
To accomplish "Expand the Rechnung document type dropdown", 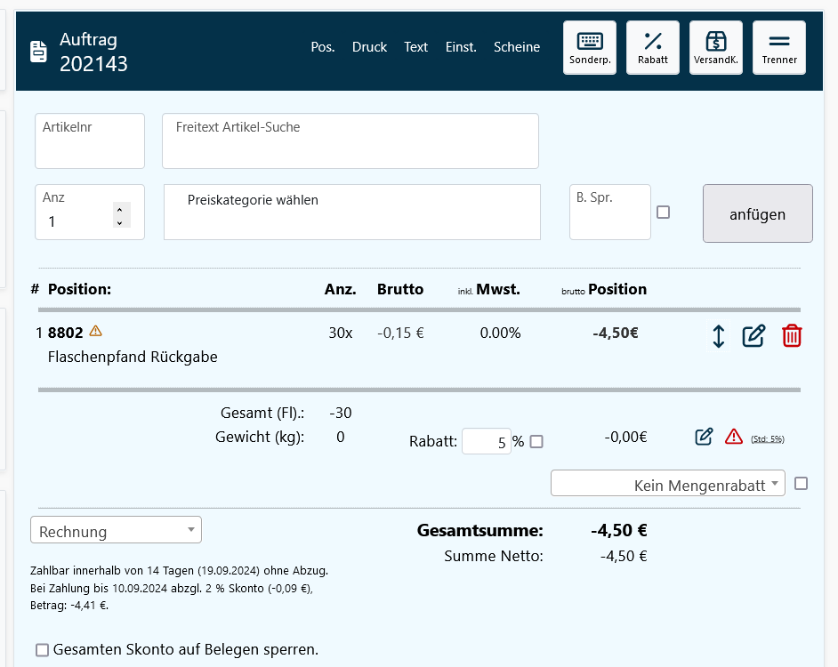I will pyautogui.click(x=117, y=531).
